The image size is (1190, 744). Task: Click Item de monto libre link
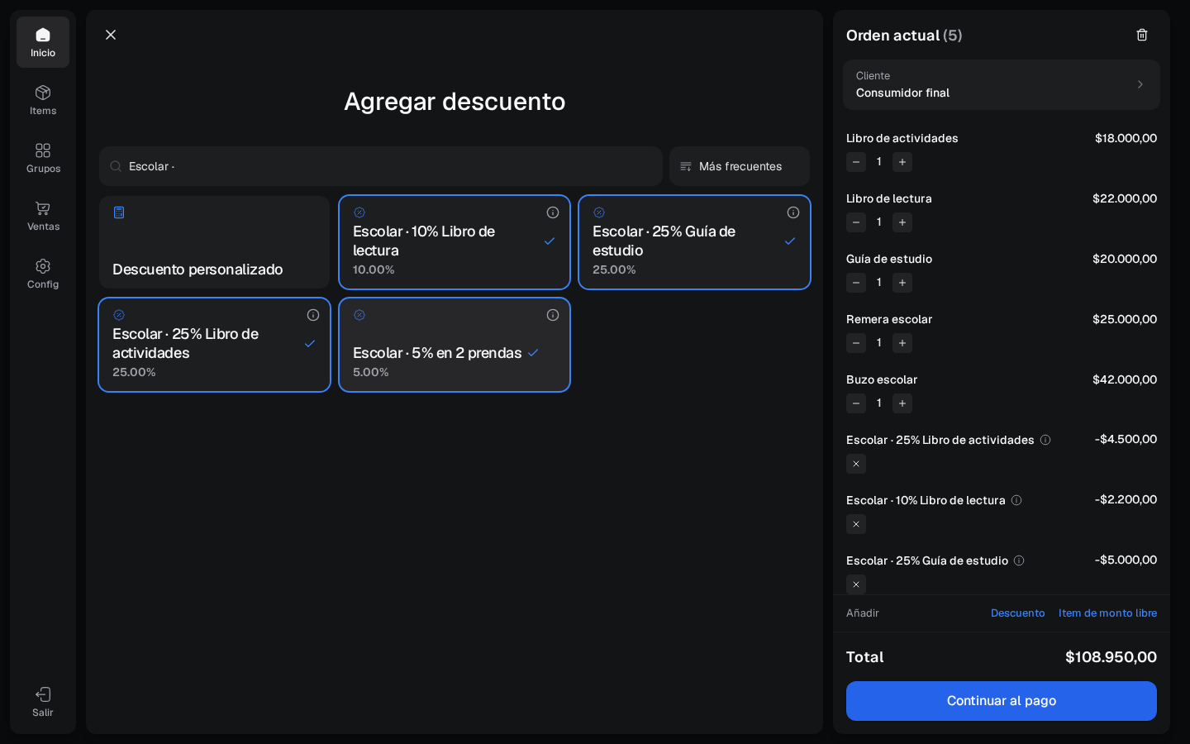1107,613
